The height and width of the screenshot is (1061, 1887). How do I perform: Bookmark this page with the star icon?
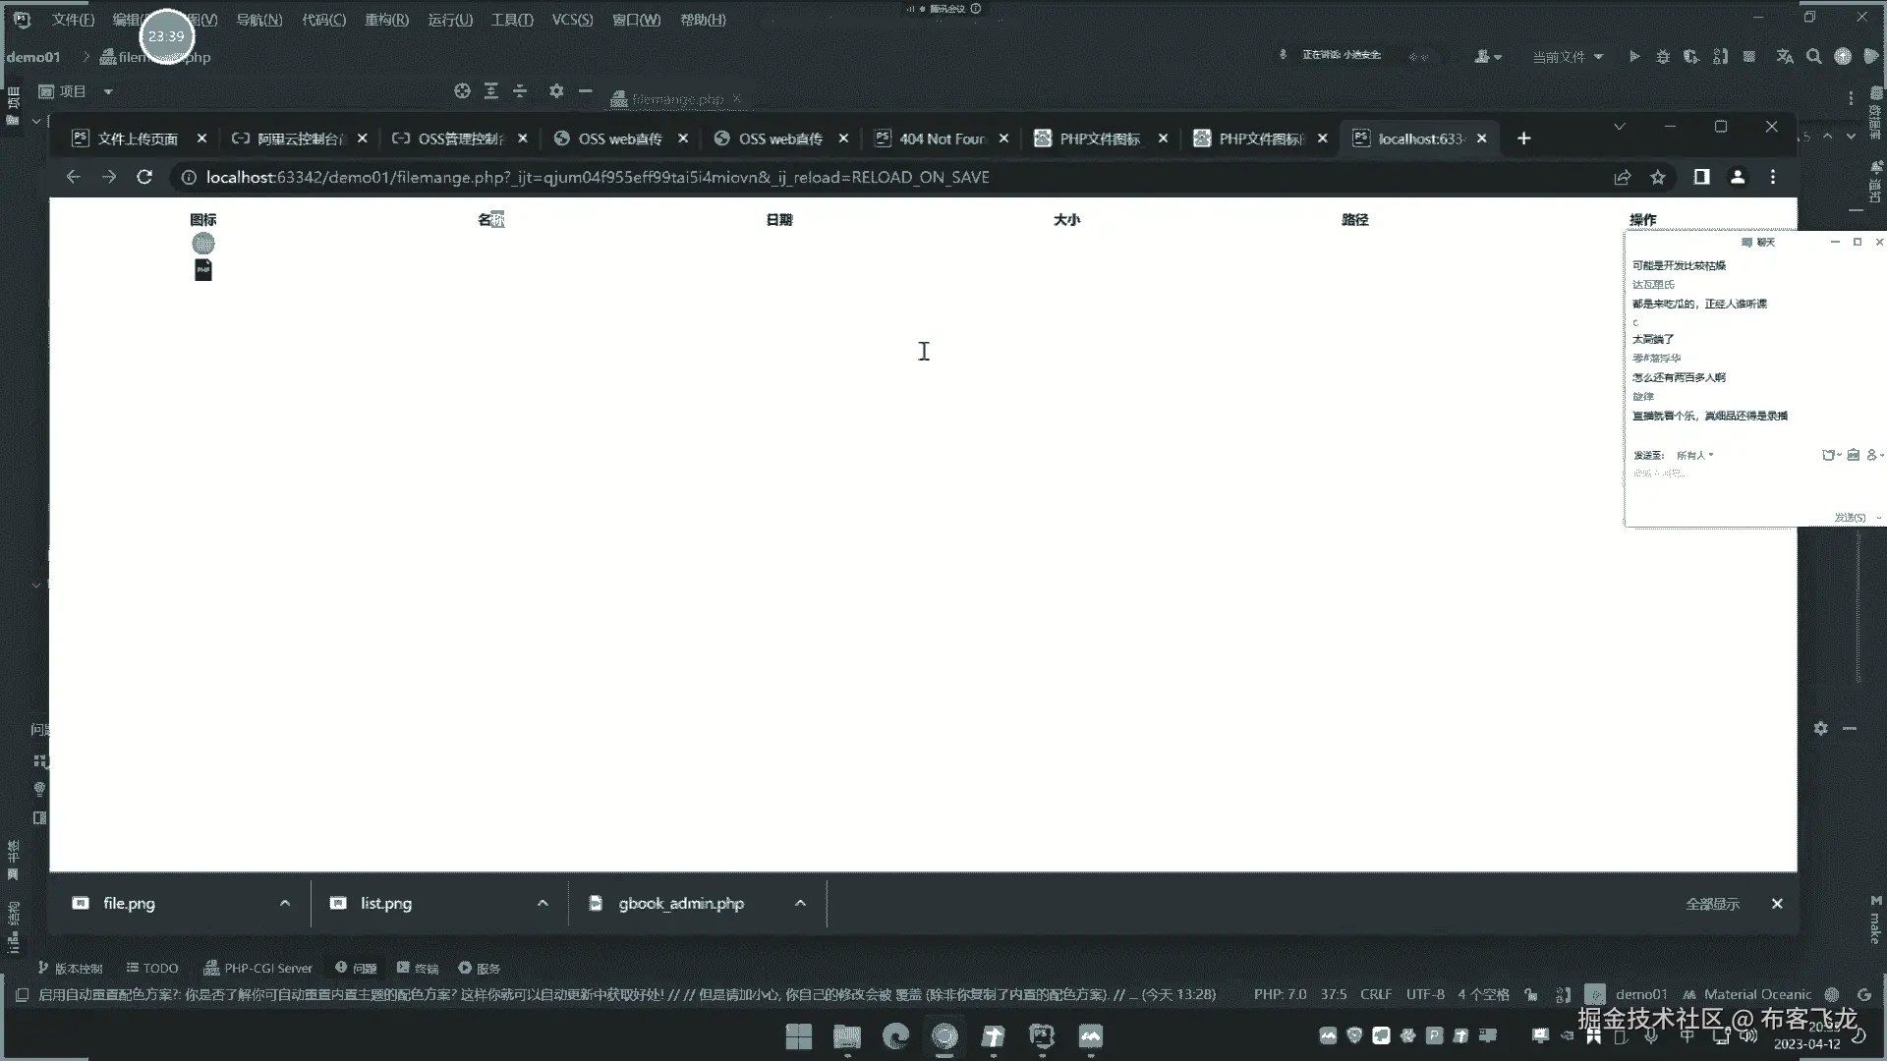click(x=1658, y=177)
